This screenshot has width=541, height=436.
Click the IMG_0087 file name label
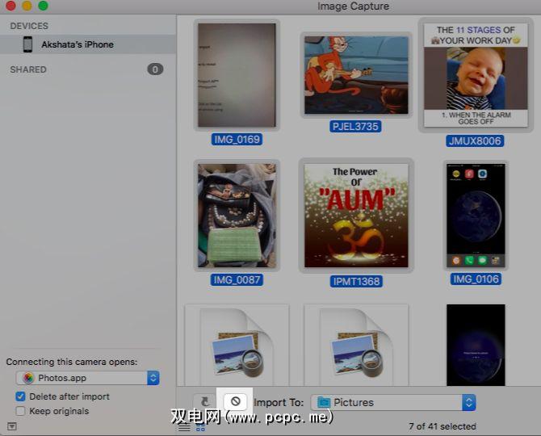coord(237,279)
